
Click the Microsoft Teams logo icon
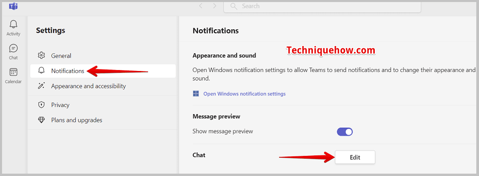pos(13,6)
